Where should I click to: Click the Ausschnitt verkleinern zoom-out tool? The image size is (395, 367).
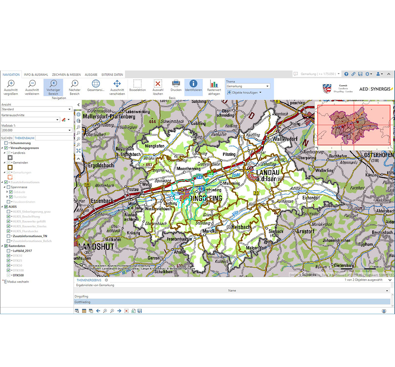32,87
